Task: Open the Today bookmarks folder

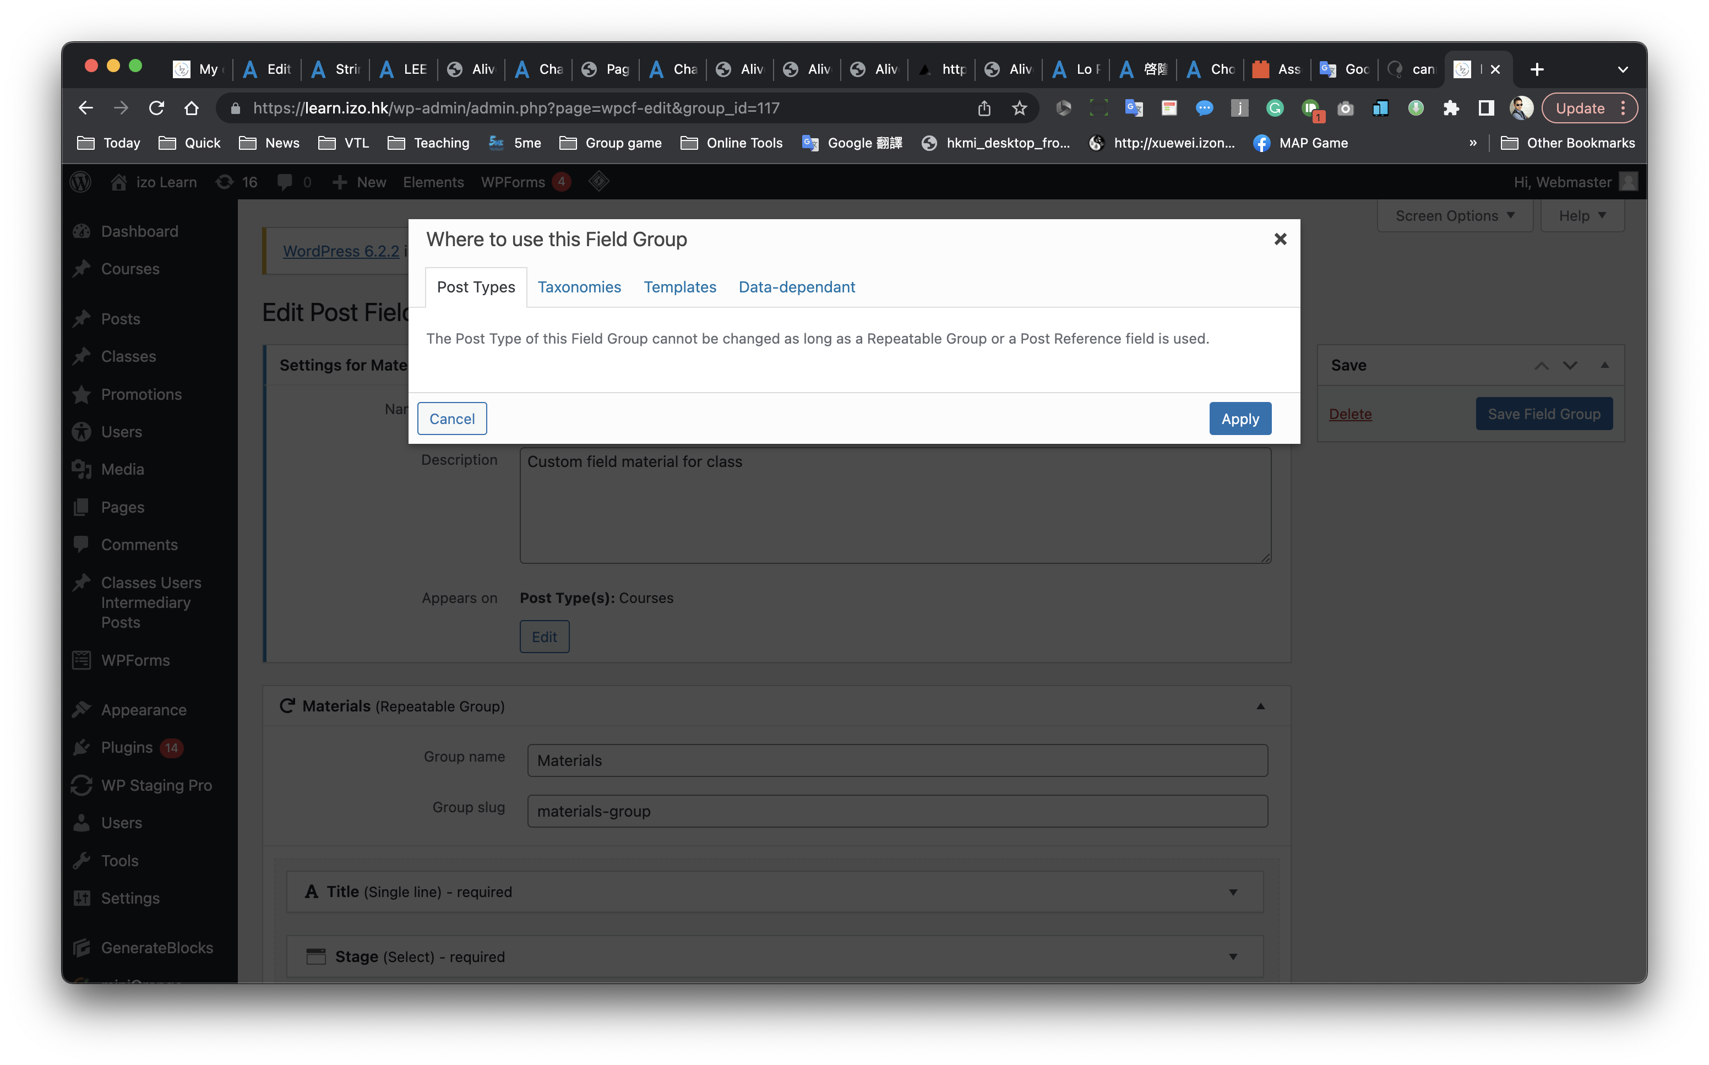Action: (x=108, y=143)
